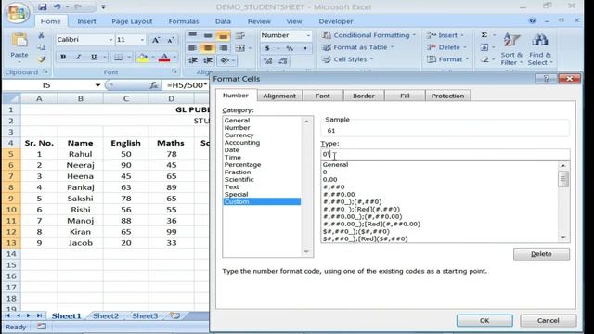Increase the decimal places
This screenshot has width=594, height=334.
(x=268, y=60)
